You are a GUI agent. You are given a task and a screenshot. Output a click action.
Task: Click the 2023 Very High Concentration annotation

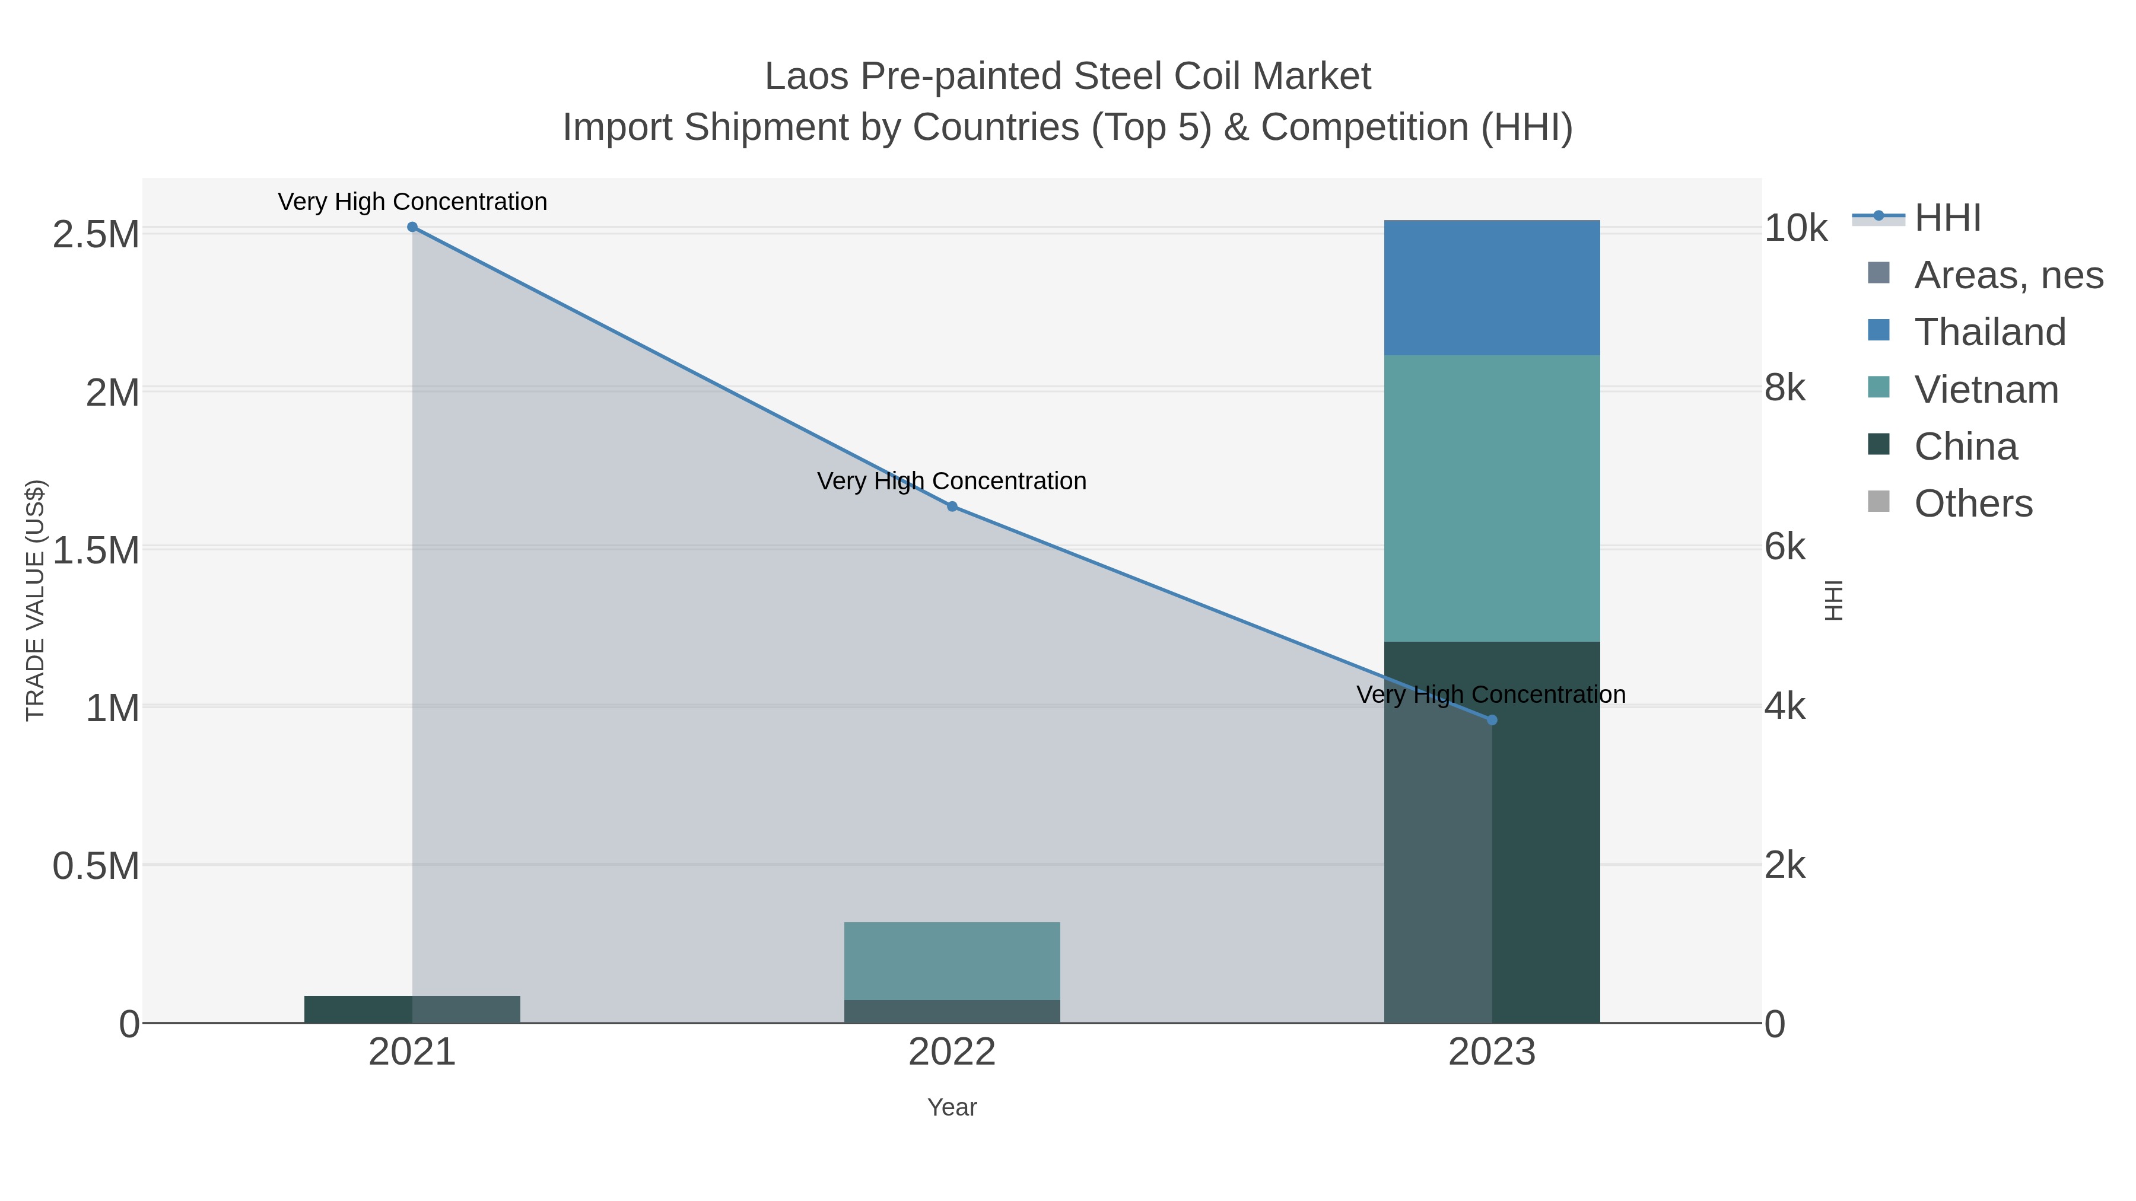point(1491,695)
